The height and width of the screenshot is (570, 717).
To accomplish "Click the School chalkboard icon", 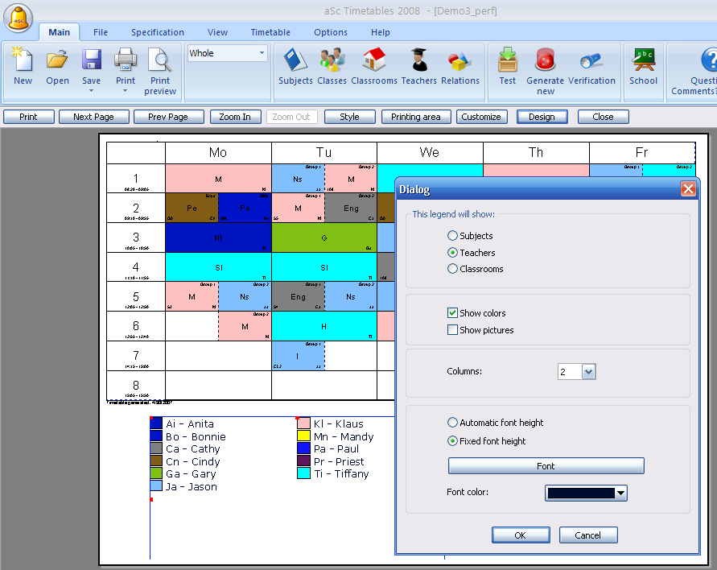I will (643, 61).
